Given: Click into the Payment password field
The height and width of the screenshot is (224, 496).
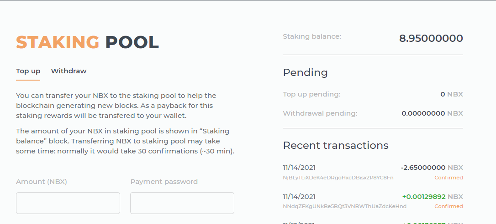Looking at the screenshot, I should point(182,203).
